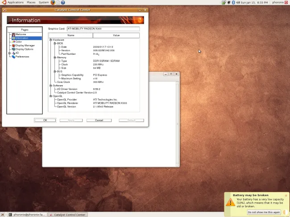
Task: Select the Information page icon
Action: tap(13, 38)
